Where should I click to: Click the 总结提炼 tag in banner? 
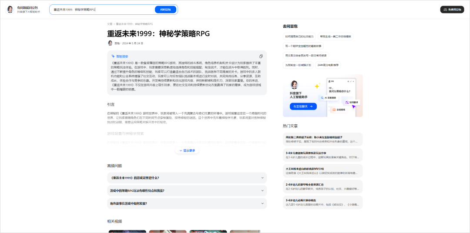[339, 110]
